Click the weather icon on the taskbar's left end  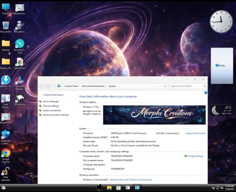(x=3, y=188)
